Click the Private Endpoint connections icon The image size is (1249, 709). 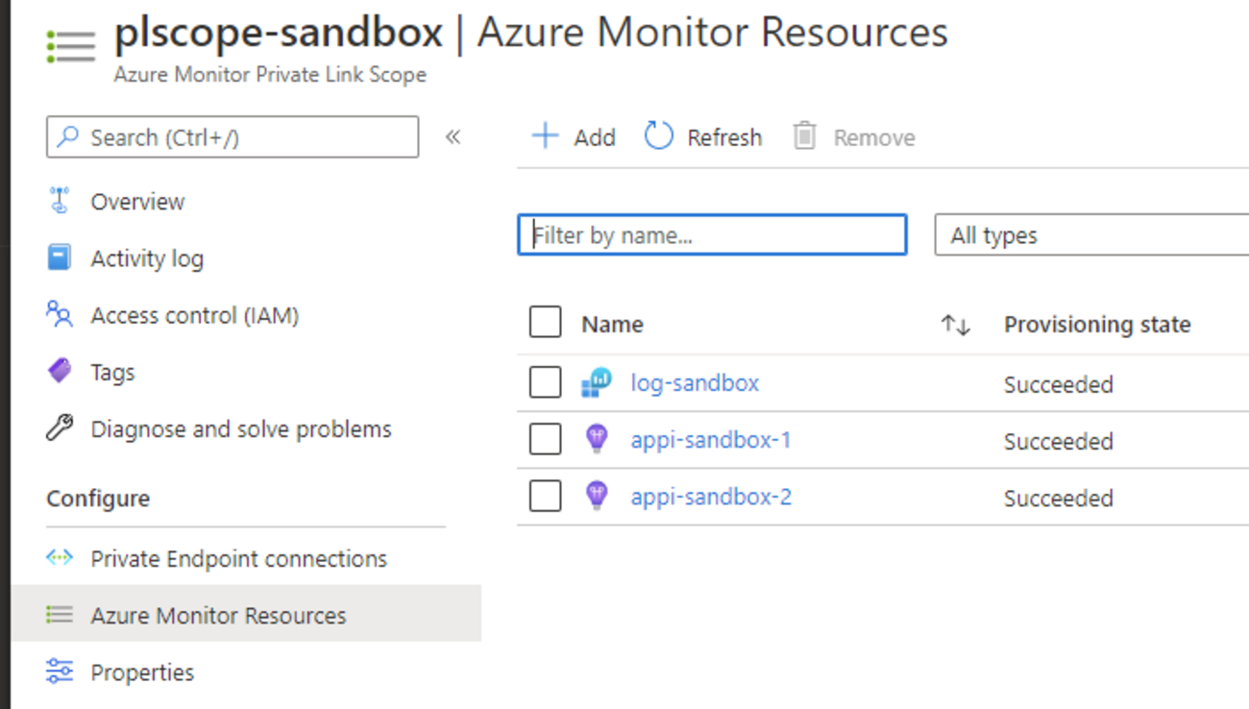click(60, 558)
